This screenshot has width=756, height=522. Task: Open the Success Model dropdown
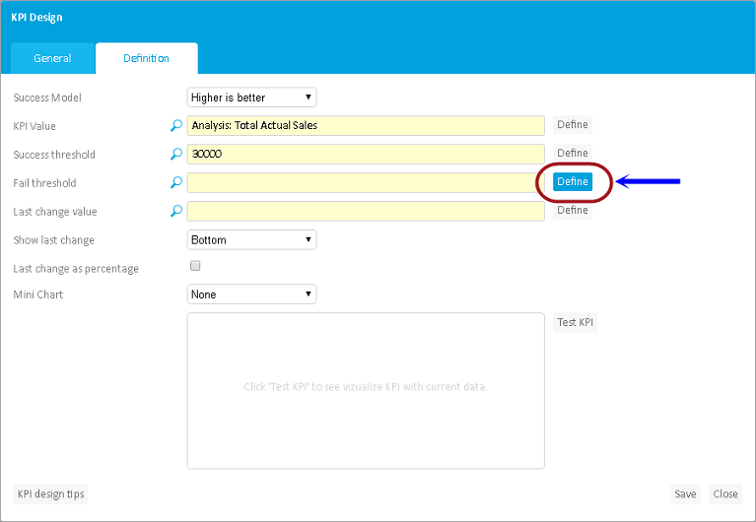(x=251, y=98)
